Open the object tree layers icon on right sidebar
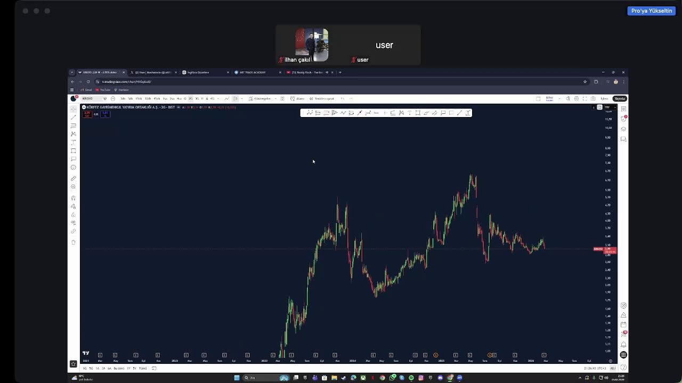 (x=623, y=129)
